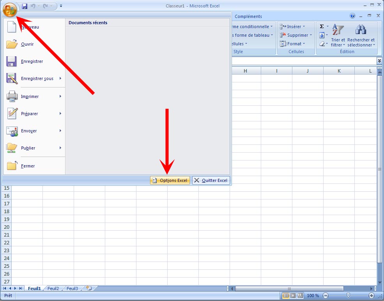This screenshot has width=384, height=301.
Task: Click the horizontal scrollbar thumb
Action: 289,289
